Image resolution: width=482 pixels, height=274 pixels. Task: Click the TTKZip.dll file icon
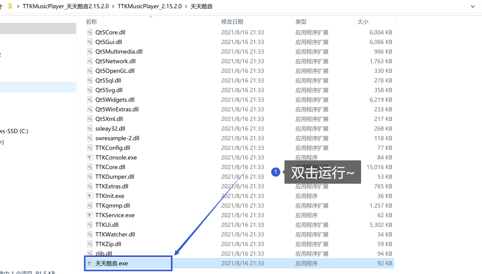(x=89, y=244)
